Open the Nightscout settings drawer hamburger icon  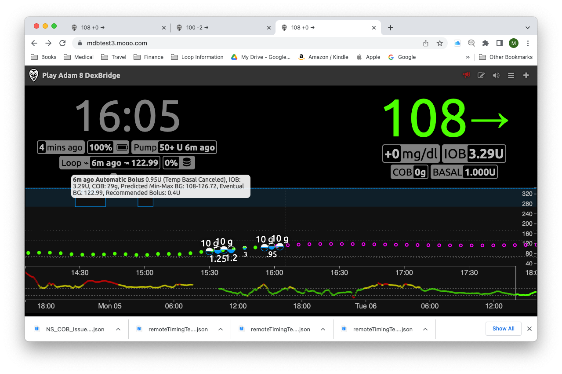(511, 75)
